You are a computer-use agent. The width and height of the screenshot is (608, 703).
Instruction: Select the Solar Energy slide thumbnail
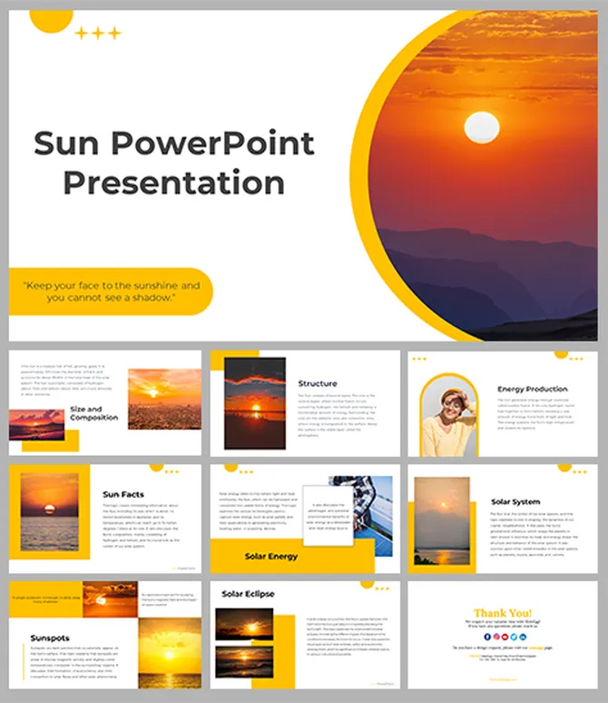tap(305, 518)
